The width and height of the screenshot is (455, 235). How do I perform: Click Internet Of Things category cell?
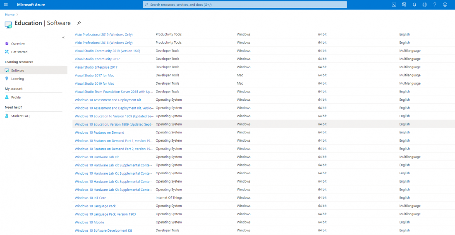pos(169,197)
